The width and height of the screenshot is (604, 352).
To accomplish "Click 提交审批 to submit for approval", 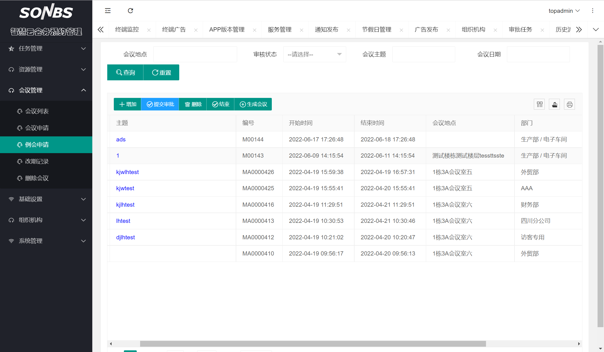I will point(160,104).
